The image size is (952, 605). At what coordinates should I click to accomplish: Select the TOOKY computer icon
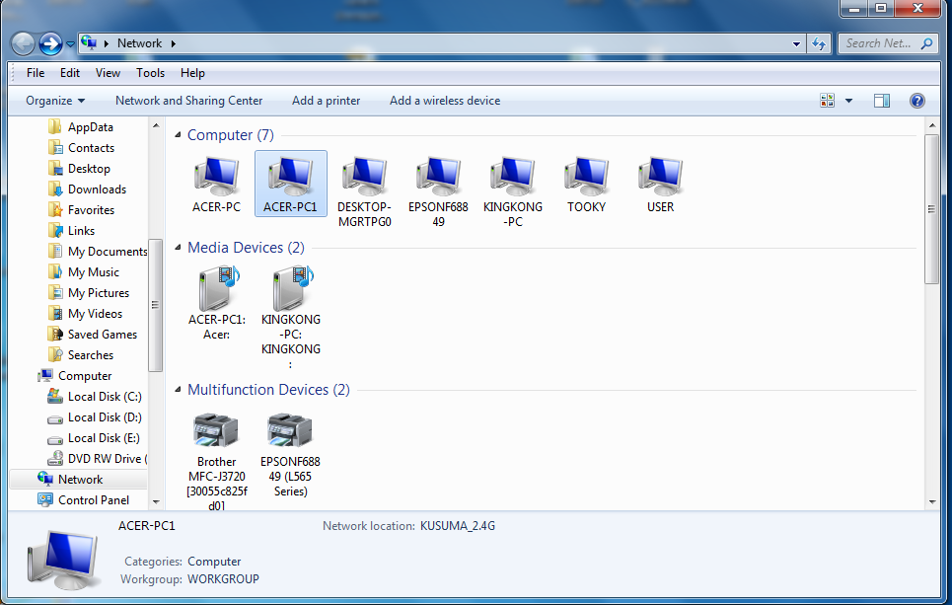point(587,184)
